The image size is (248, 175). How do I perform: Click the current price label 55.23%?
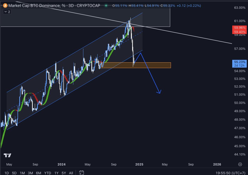[x=240, y=62]
